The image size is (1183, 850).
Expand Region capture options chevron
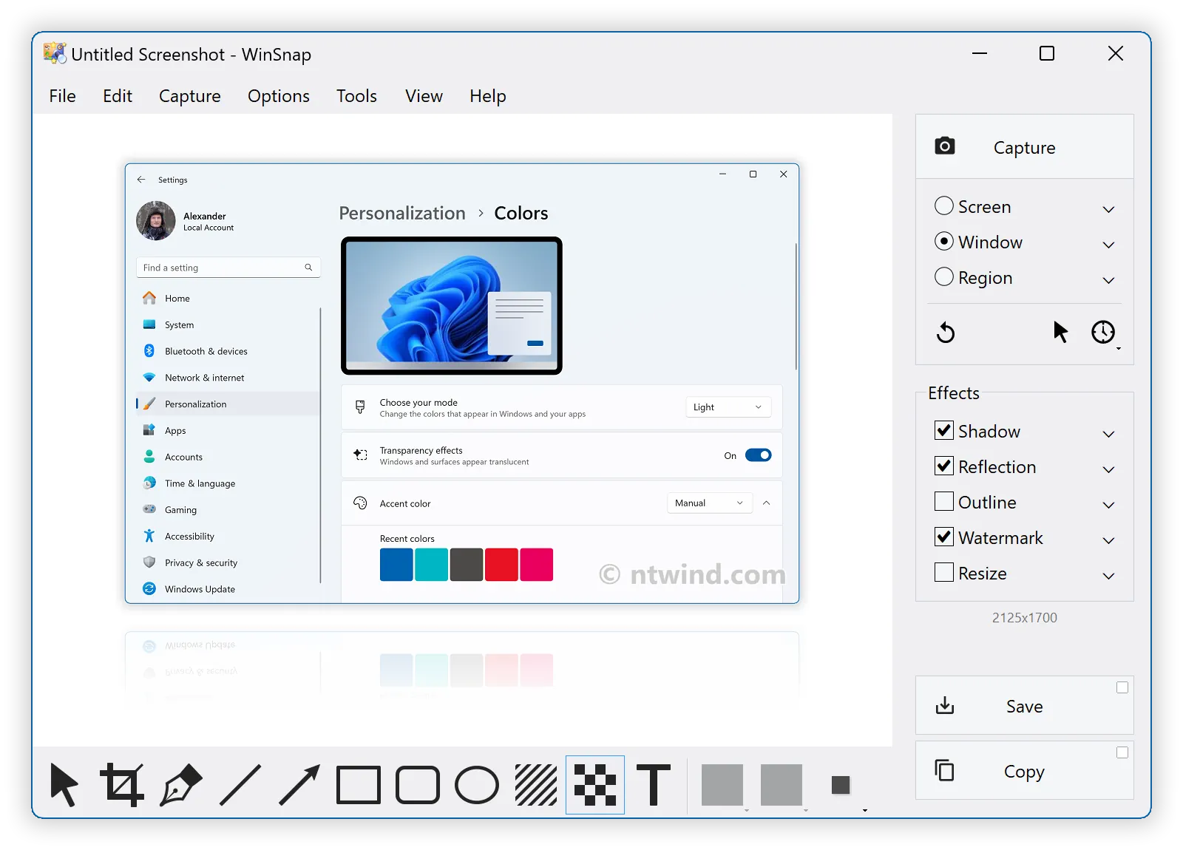(x=1108, y=280)
